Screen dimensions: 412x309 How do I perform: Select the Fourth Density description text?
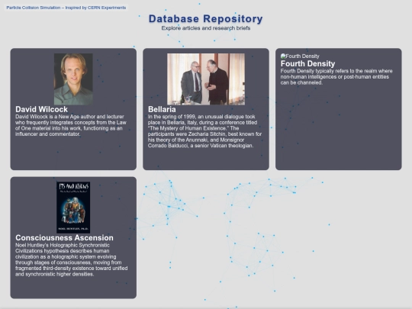click(336, 77)
